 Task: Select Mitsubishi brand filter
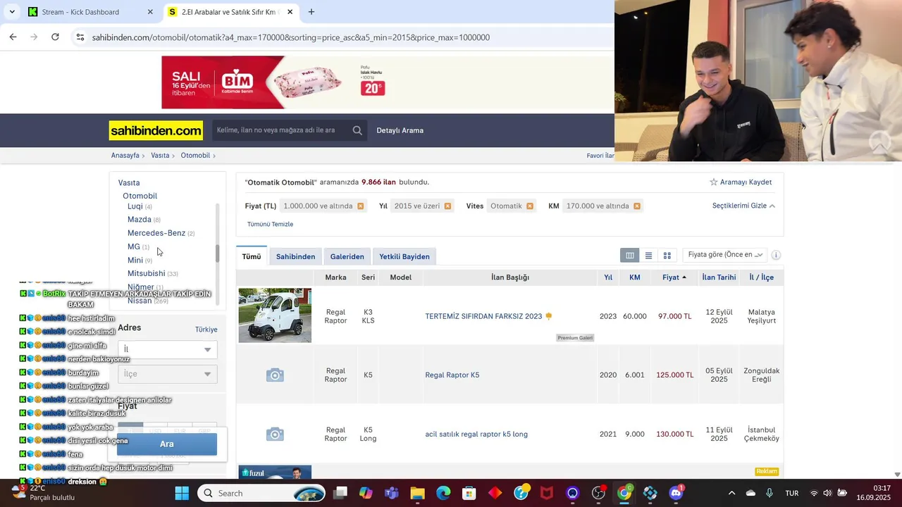tap(147, 273)
